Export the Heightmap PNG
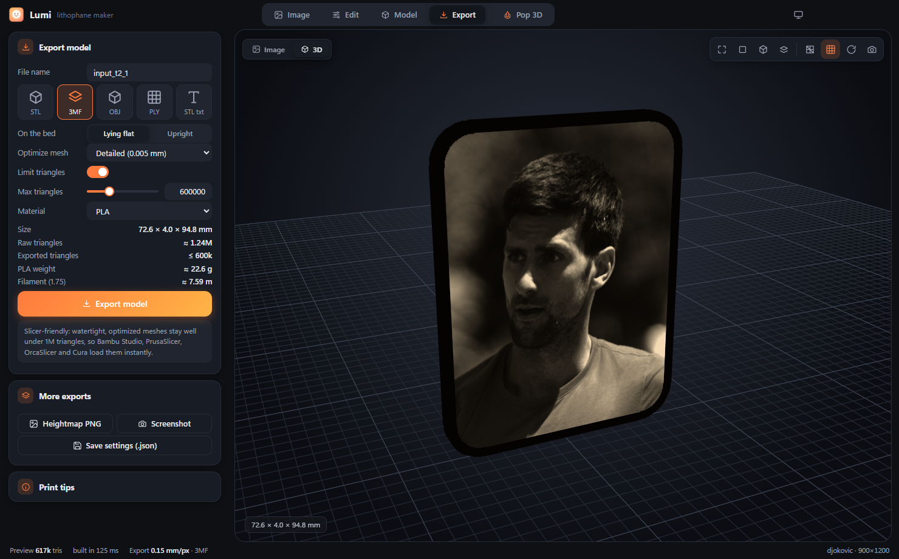 pyautogui.click(x=65, y=424)
